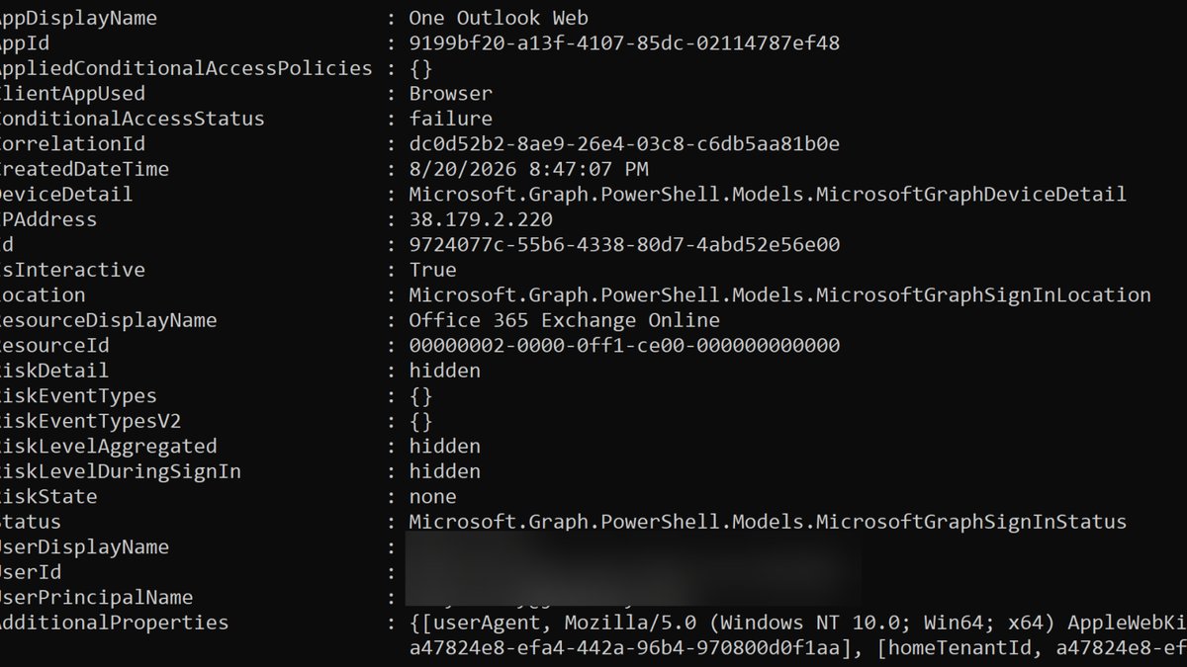Click the ResourceId GUID value
Screen dimensions: 1187x667
click(624, 346)
